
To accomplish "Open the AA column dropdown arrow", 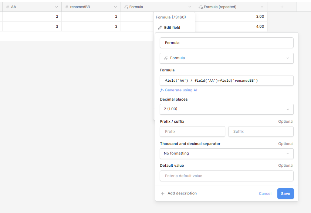I will click(56, 7).
